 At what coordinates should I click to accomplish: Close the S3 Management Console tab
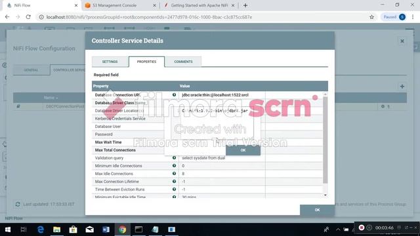click(154, 5)
